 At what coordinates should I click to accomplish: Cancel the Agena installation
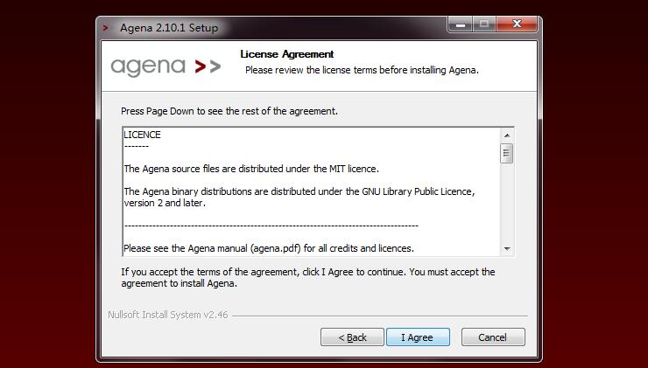[493, 337]
